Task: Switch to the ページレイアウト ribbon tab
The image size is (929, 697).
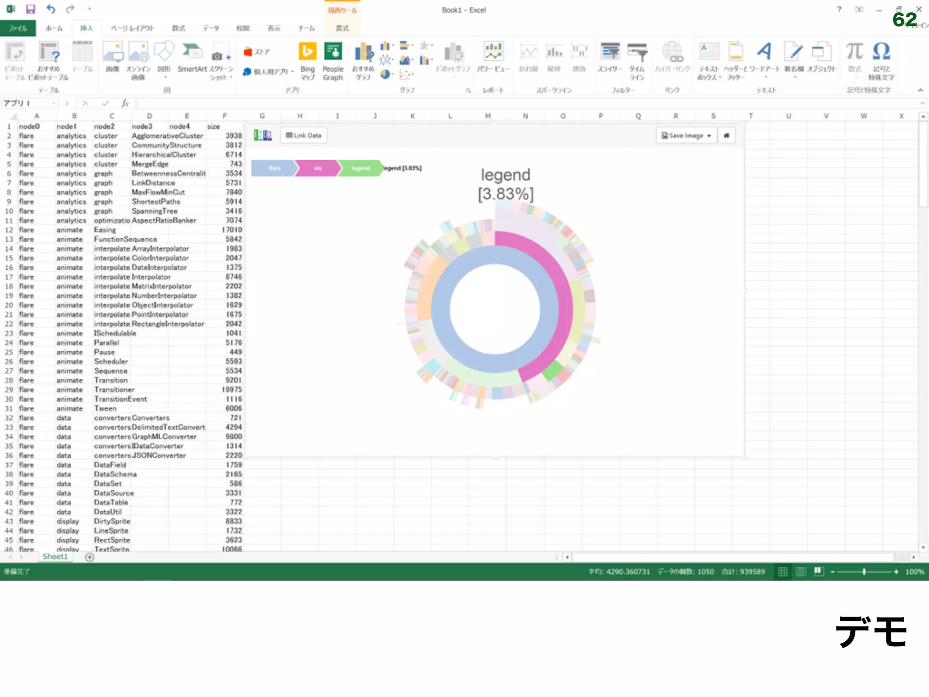Action: coord(132,28)
